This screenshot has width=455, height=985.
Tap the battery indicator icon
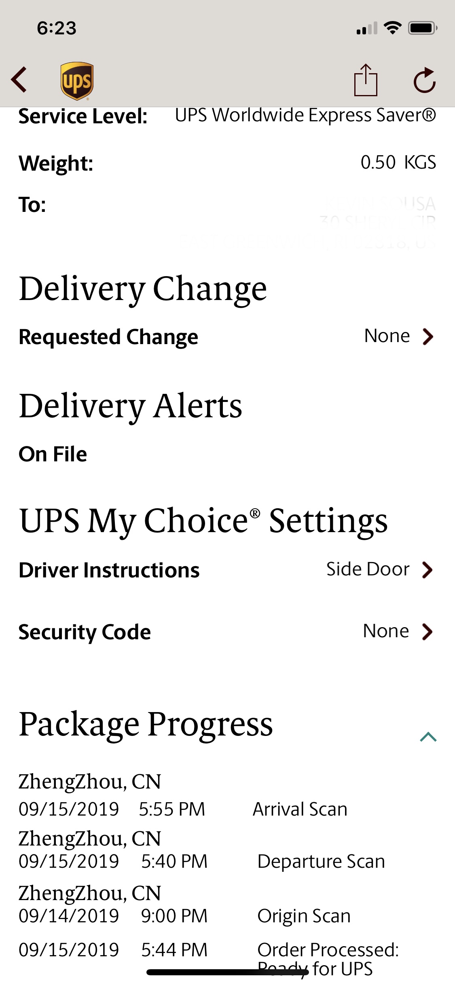pyautogui.click(x=423, y=28)
